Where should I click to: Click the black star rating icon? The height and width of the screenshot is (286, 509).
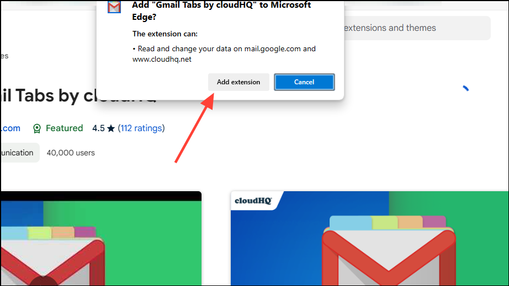(x=111, y=128)
